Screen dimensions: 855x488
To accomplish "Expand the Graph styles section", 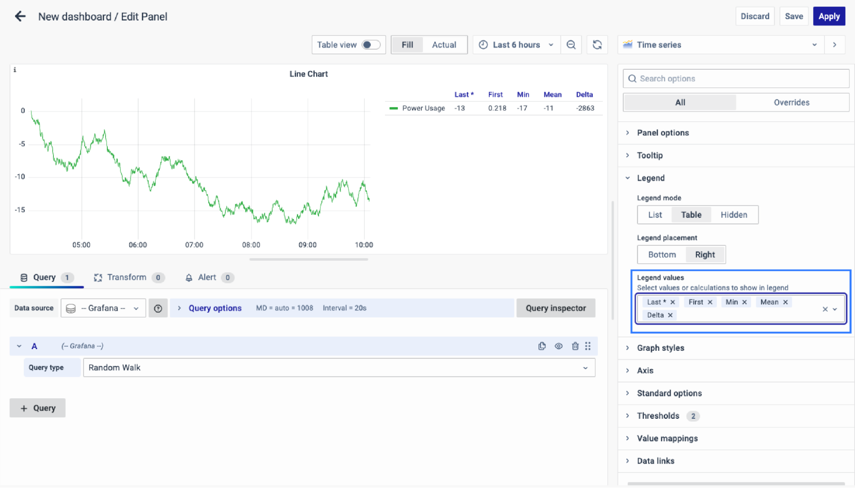I will coord(660,348).
